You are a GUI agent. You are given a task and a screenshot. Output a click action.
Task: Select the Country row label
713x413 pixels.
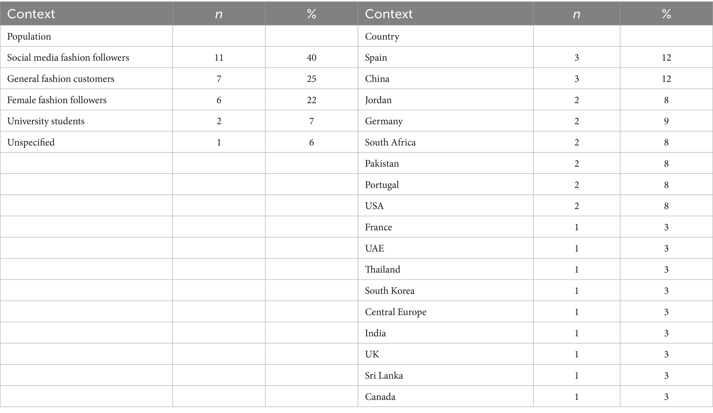(x=382, y=36)
